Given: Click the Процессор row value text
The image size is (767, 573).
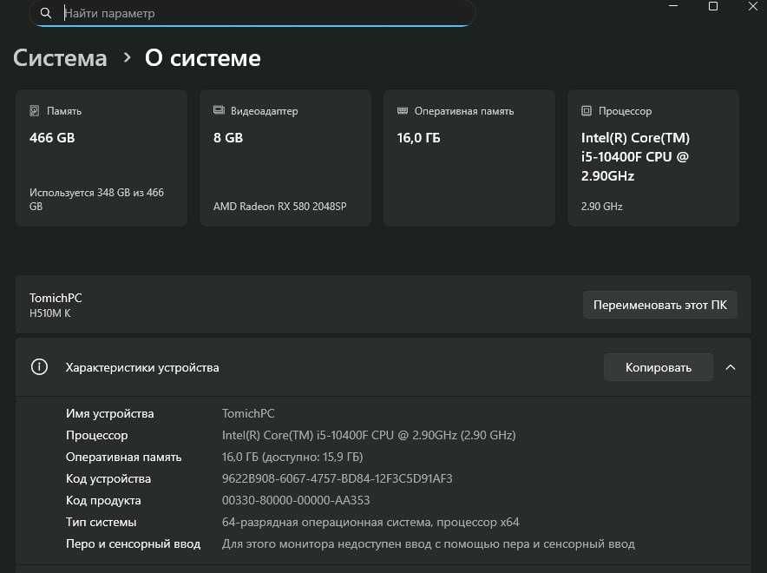Looking at the screenshot, I should tap(369, 435).
